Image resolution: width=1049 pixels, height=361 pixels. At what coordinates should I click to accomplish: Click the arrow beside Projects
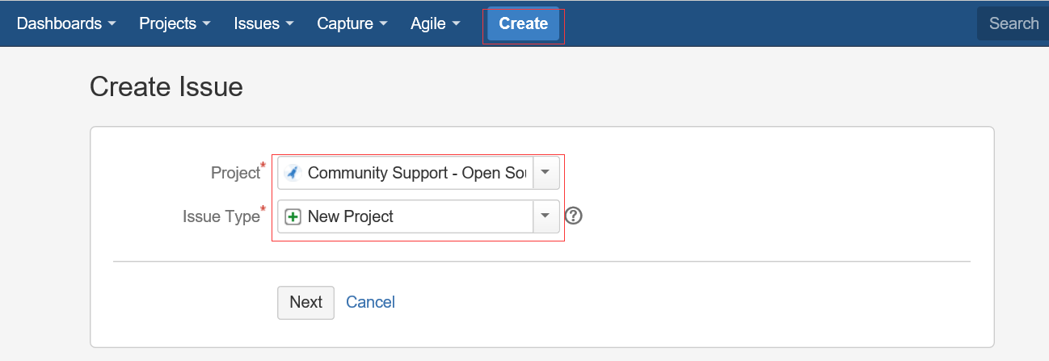click(206, 24)
